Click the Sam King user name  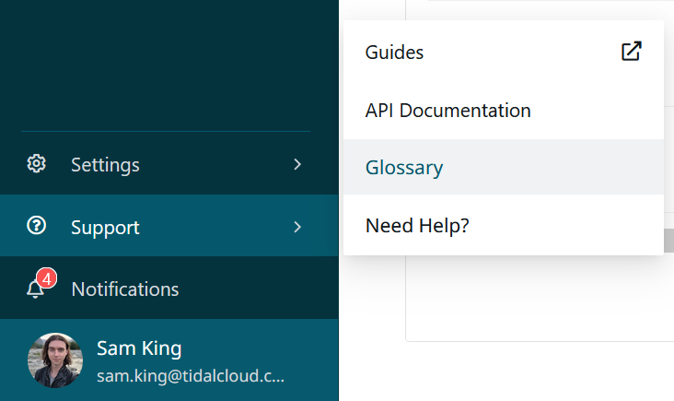[139, 348]
